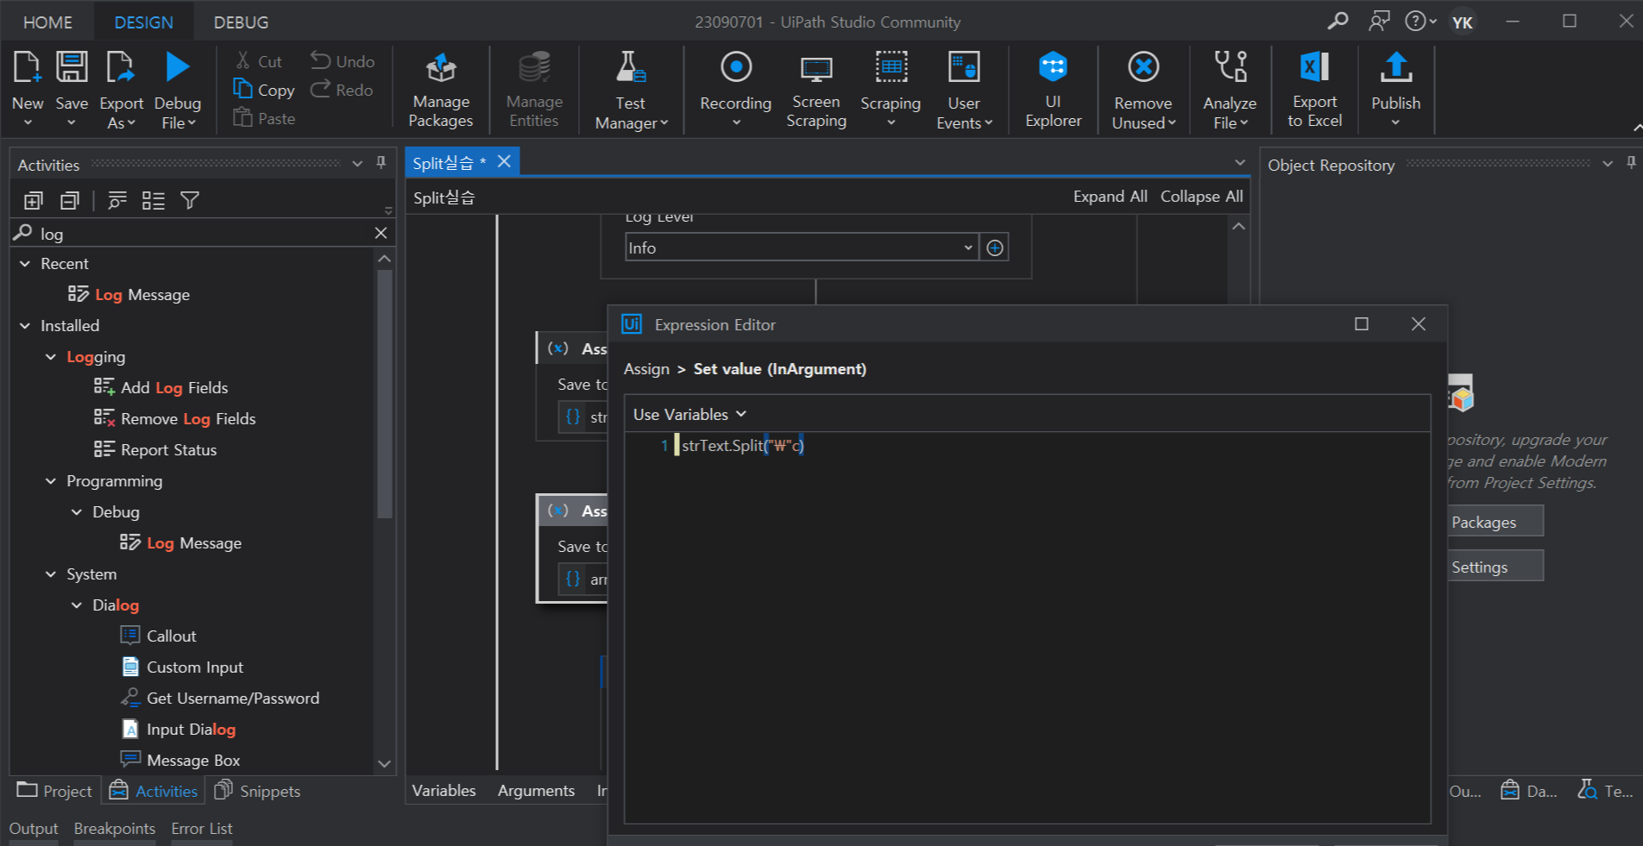
Task: Collapse the System category
Action: pyautogui.click(x=51, y=574)
